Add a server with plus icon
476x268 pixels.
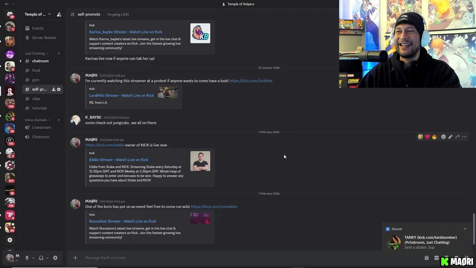[x=10, y=240]
